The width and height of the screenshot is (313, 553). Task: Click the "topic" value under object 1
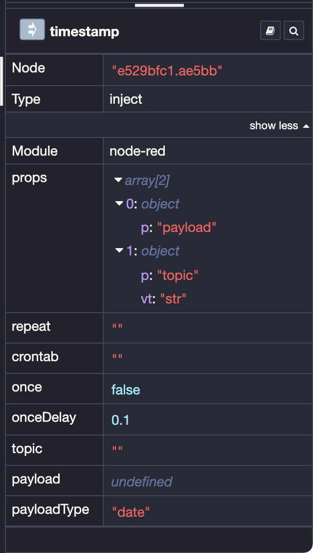coord(178,275)
